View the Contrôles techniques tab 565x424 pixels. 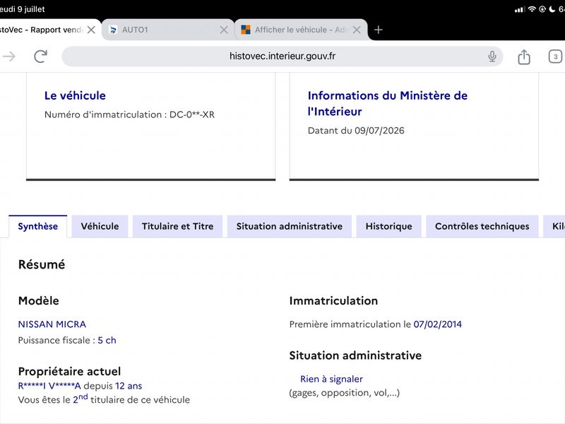click(x=482, y=226)
